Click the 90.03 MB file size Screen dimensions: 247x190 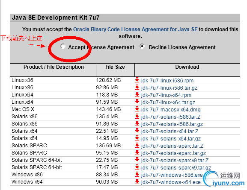107,181
